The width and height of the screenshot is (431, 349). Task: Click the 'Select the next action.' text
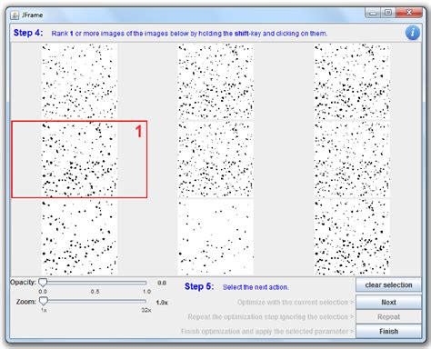tap(256, 287)
